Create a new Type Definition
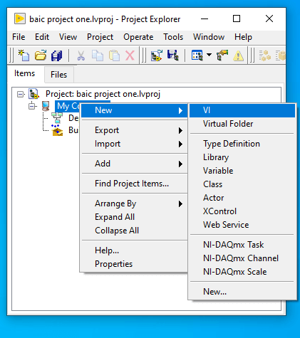 coord(242,144)
